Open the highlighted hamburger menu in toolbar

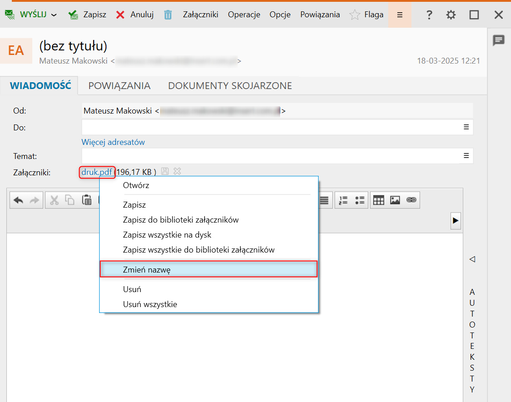click(400, 15)
